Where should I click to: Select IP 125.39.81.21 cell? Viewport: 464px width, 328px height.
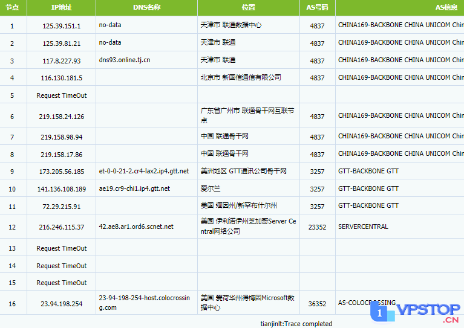click(x=62, y=43)
